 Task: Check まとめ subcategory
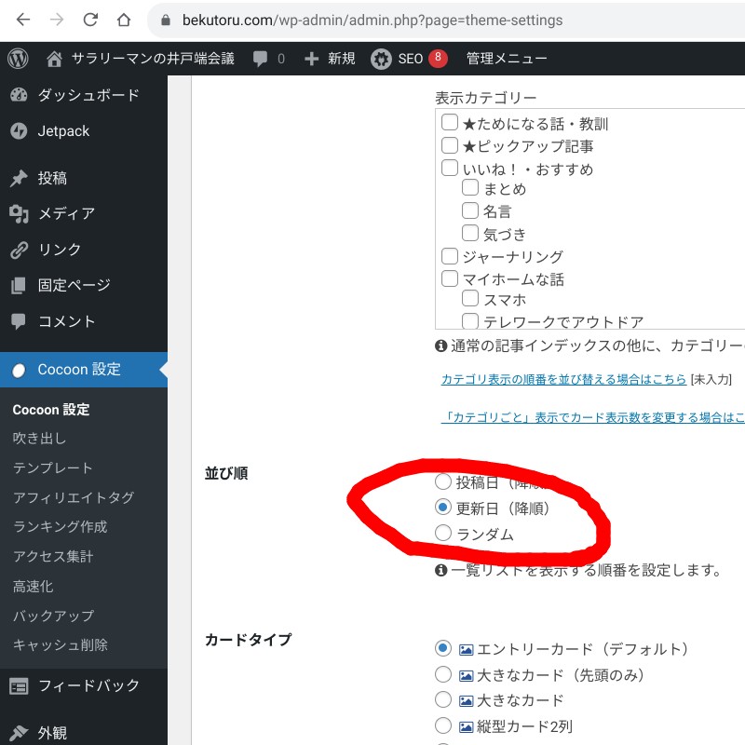470,187
